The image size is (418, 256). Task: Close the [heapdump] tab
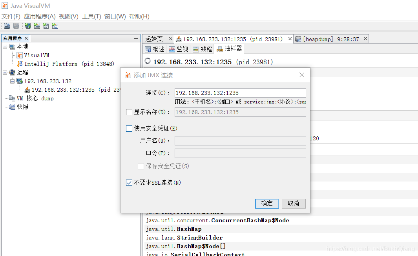[x=365, y=39]
